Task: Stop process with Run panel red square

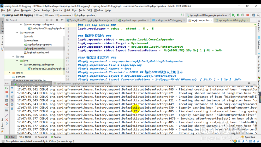Action: 7,92
